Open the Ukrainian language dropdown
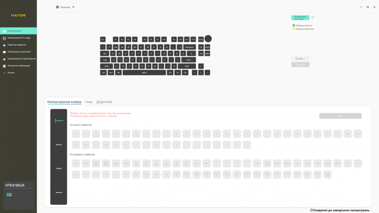The width and height of the screenshot is (379, 213). tap(65, 7)
